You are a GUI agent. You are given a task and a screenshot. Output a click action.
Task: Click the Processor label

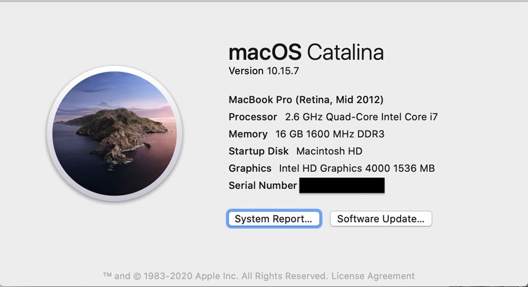pyautogui.click(x=253, y=117)
